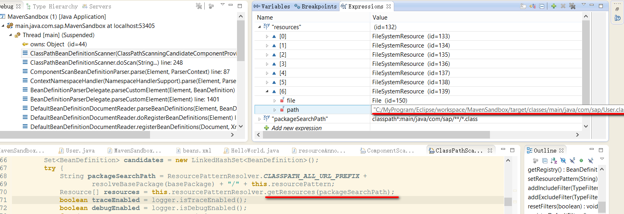Switch to the Variables tab
The width and height of the screenshot is (624, 214).
[272, 6]
